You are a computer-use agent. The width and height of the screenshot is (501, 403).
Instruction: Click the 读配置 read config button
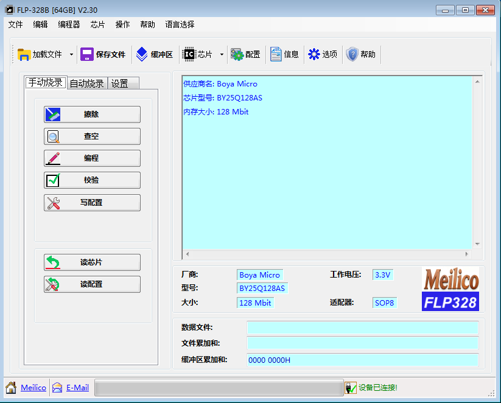coord(92,284)
